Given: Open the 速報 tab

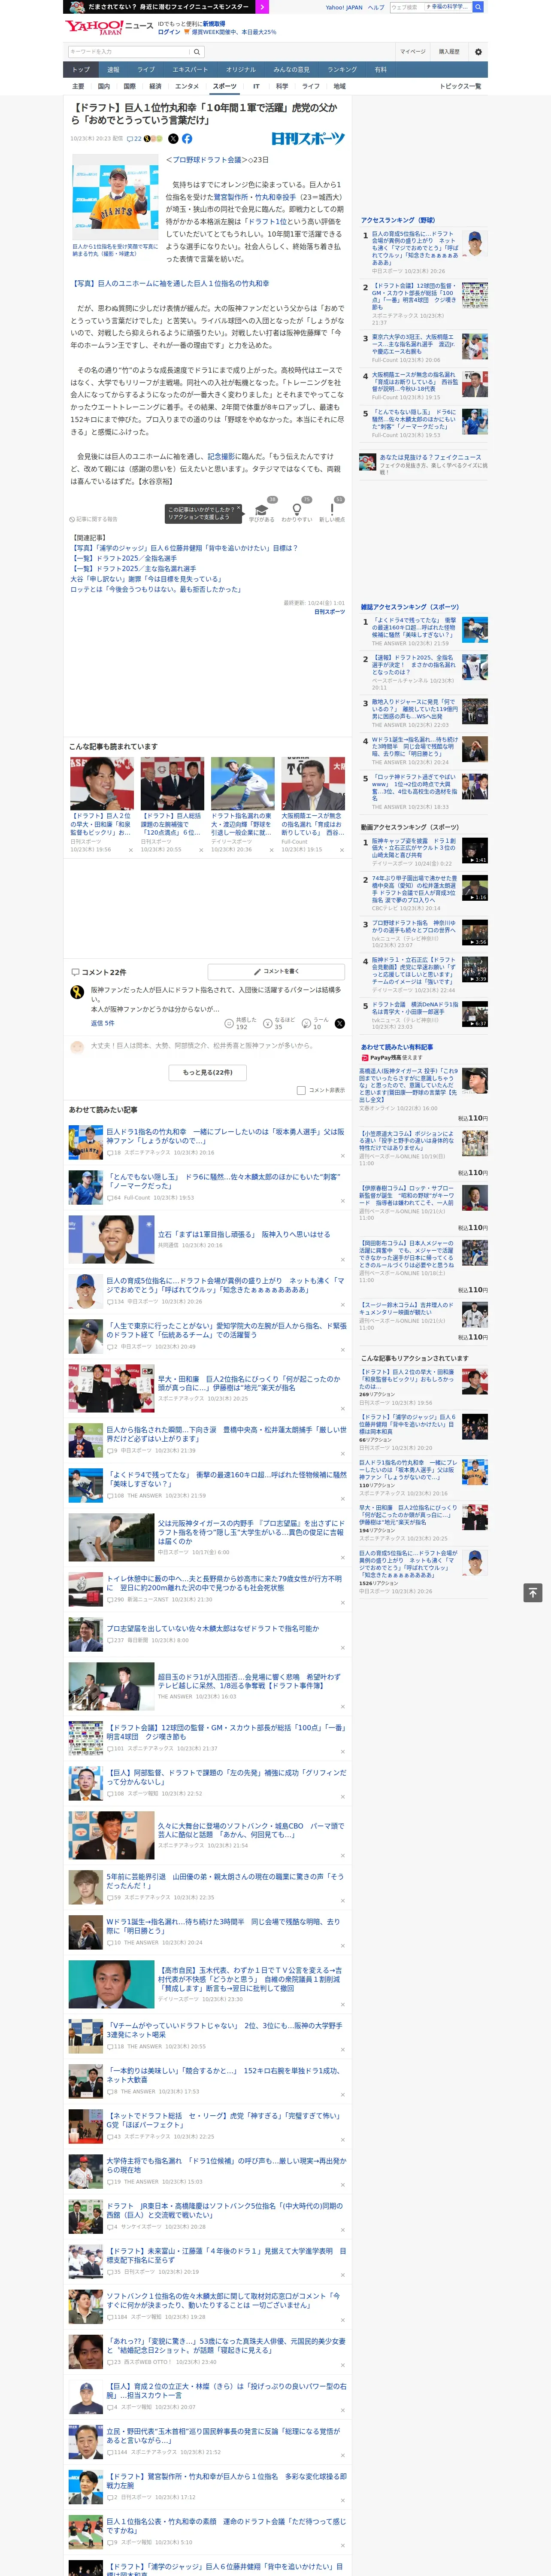Looking at the screenshot, I should click(113, 70).
